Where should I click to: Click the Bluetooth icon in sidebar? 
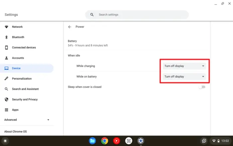click(6, 37)
